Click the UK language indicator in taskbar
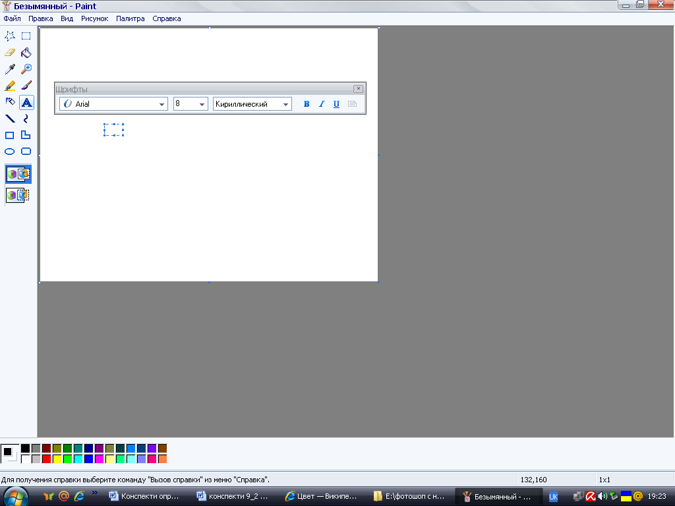675x506 pixels. [x=553, y=497]
